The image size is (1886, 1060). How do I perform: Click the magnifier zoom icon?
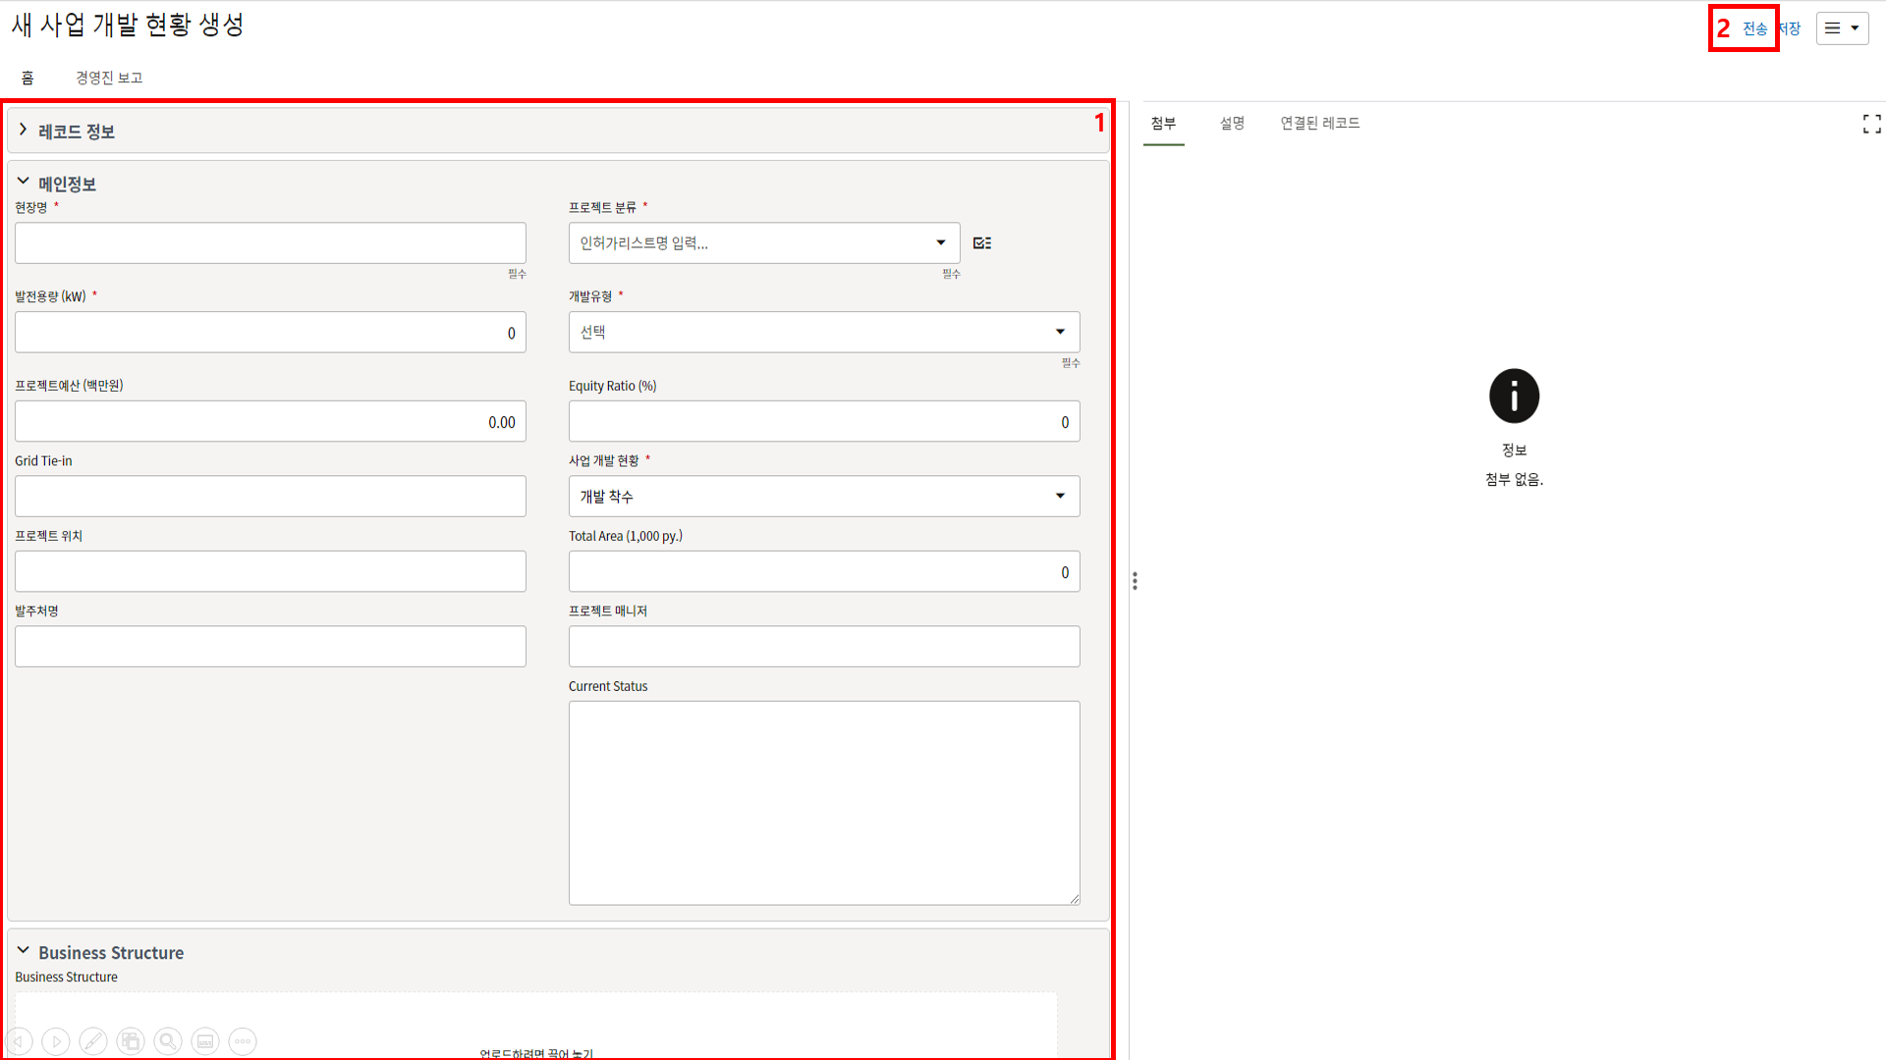(168, 1041)
